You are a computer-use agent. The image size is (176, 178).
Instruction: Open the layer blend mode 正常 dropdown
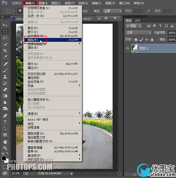(x=138, y=33)
